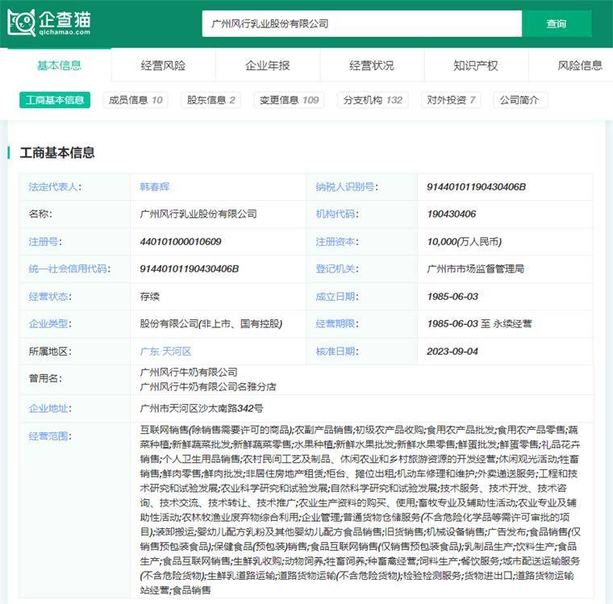Viewport: 613px width, 604px height.
Task: Open the 经营状况 tab
Action: point(371,65)
